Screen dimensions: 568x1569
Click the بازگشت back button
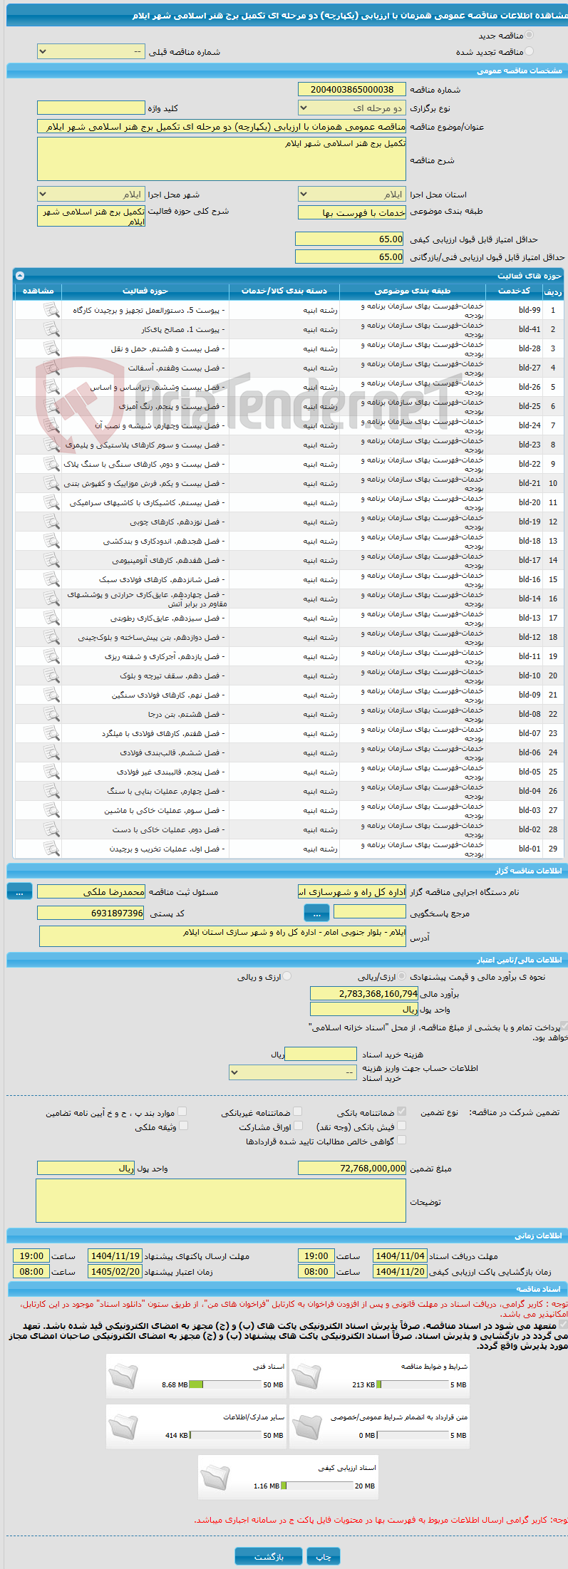[x=269, y=1556]
